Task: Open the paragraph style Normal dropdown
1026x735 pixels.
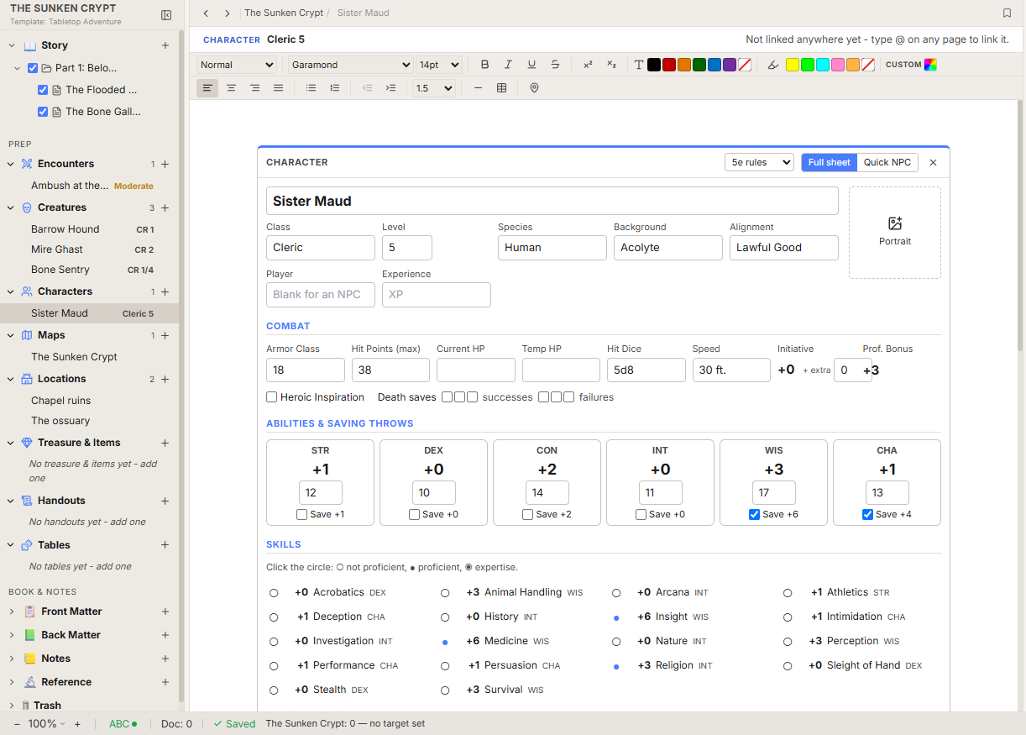Action: (x=237, y=65)
